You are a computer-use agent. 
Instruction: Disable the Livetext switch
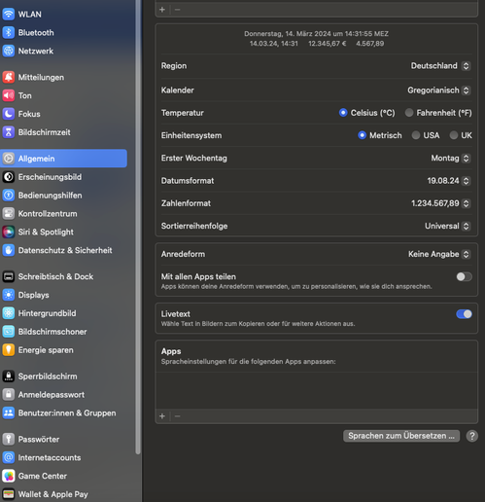(464, 314)
